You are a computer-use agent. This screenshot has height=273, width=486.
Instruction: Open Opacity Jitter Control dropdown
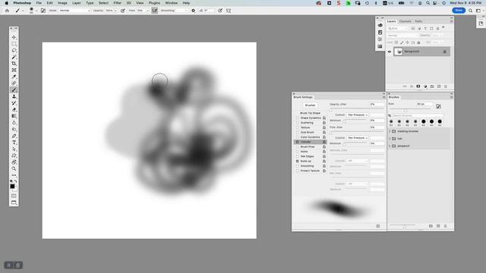click(358, 115)
